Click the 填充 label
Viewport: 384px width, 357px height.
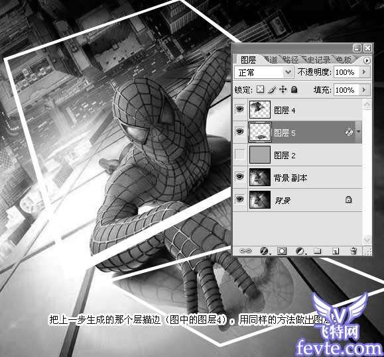(x=322, y=90)
